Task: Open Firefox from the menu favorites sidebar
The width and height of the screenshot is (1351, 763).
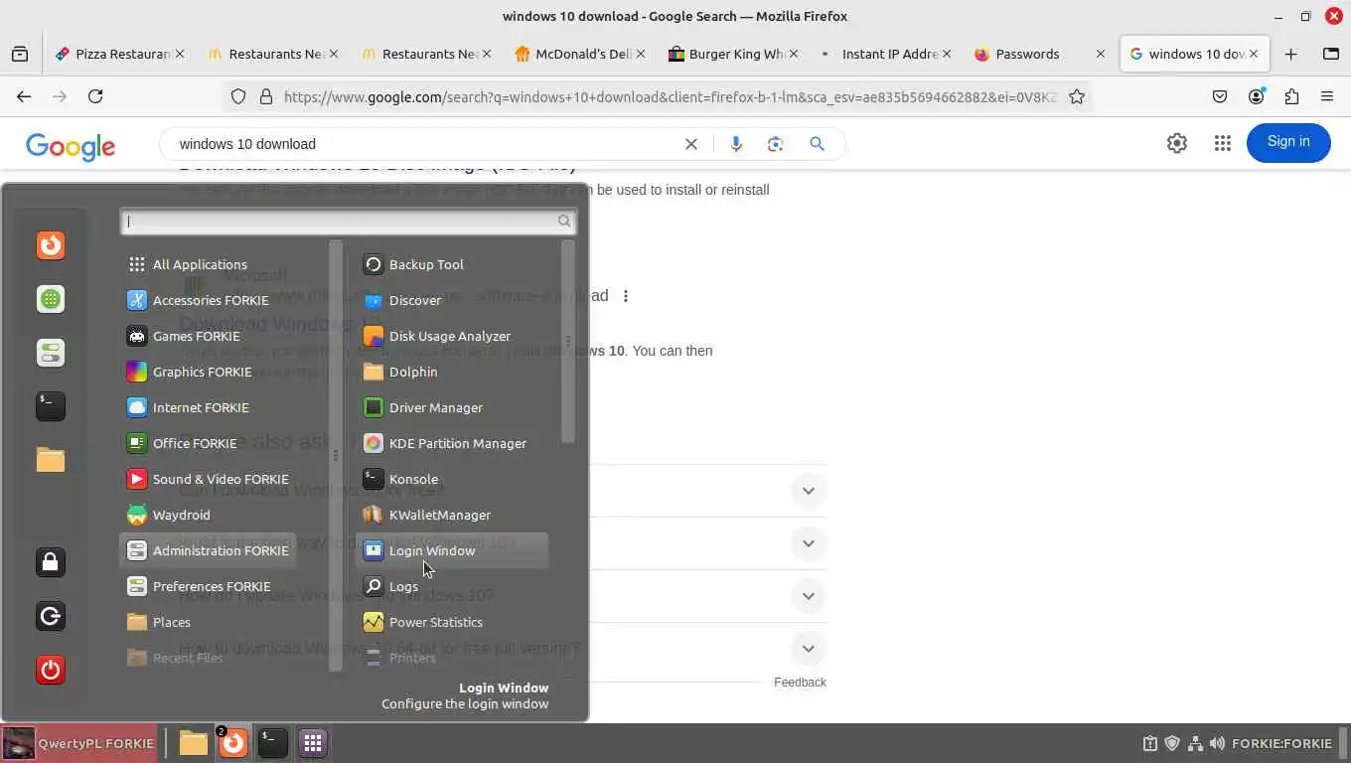Action: [51, 245]
